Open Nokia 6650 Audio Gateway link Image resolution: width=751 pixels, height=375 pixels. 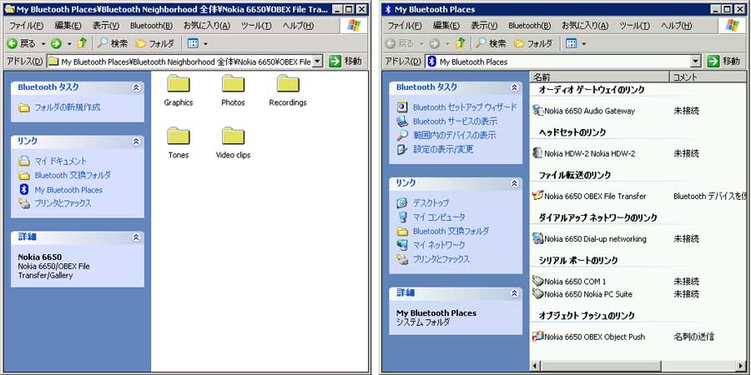(x=588, y=111)
